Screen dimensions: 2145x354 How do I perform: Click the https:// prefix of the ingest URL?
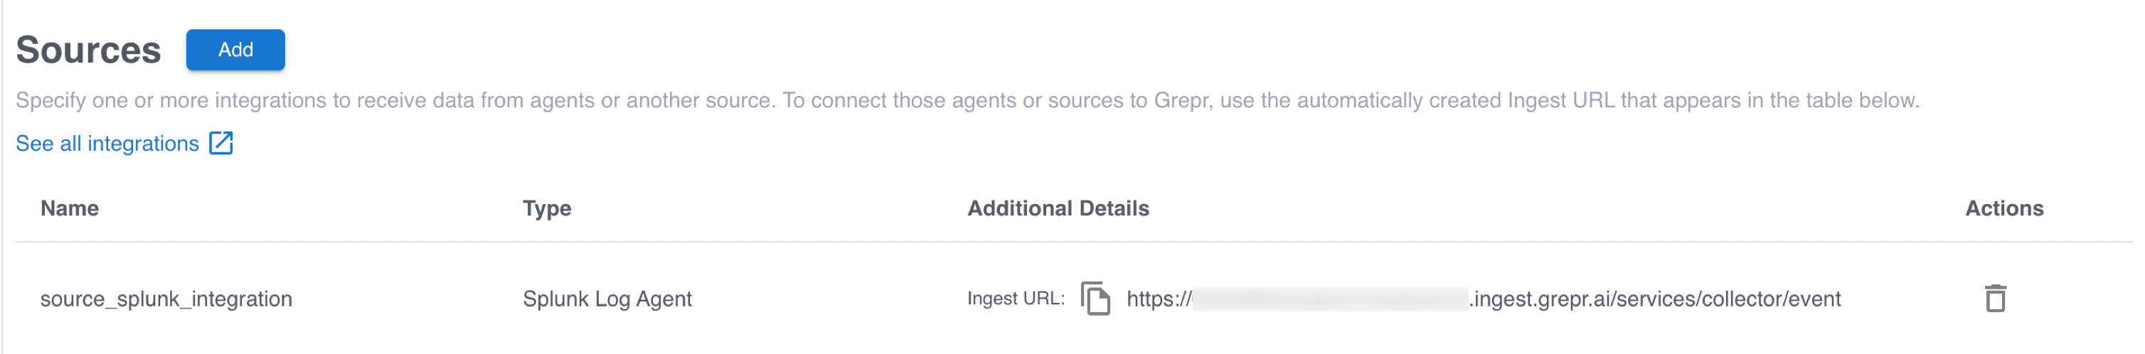pyautogui.click(x=1159, y=299)
